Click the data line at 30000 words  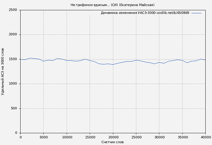(x=159, y=62)
